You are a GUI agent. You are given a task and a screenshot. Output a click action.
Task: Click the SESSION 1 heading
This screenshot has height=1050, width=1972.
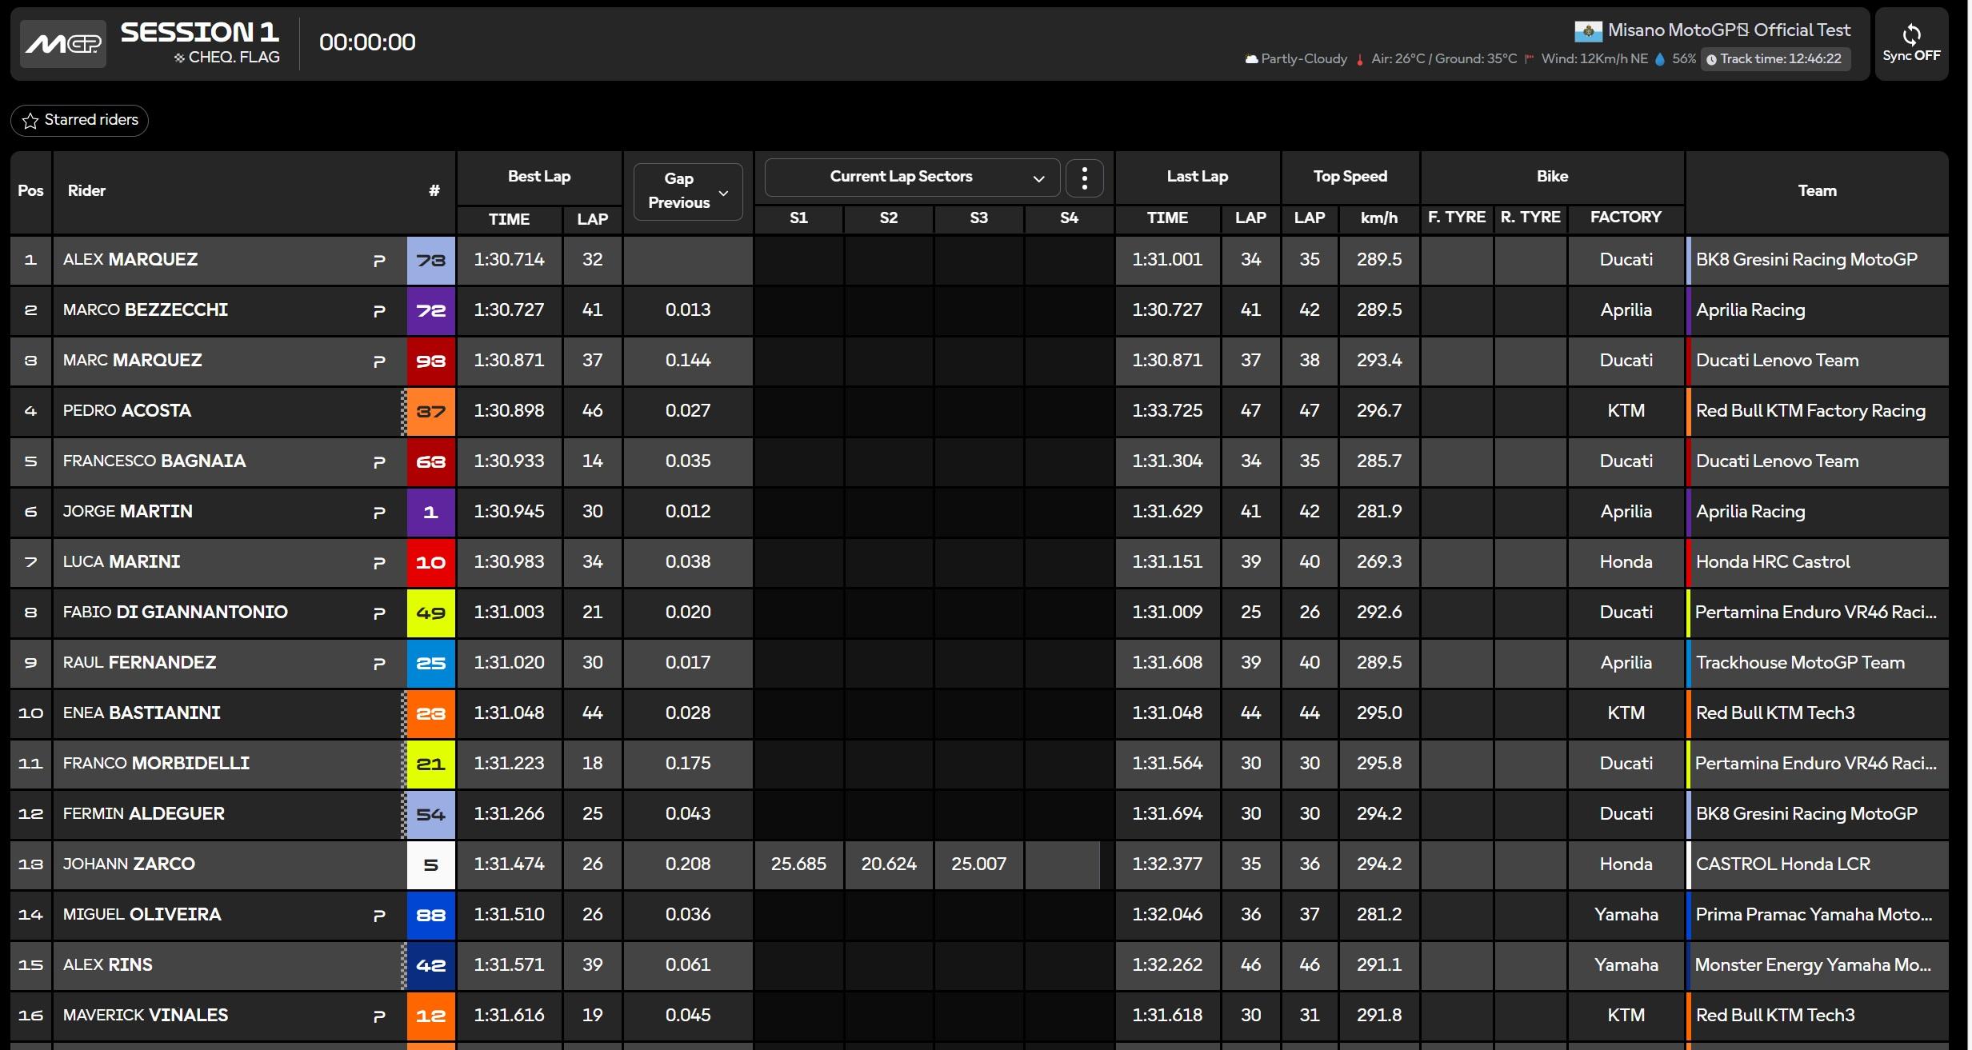pyautogui.click(x=200, y=32)
